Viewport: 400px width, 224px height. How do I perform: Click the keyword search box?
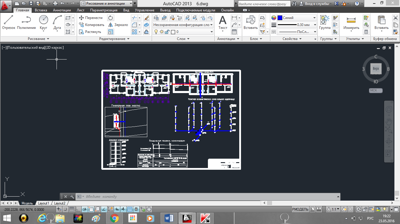[x=264, y=4]
